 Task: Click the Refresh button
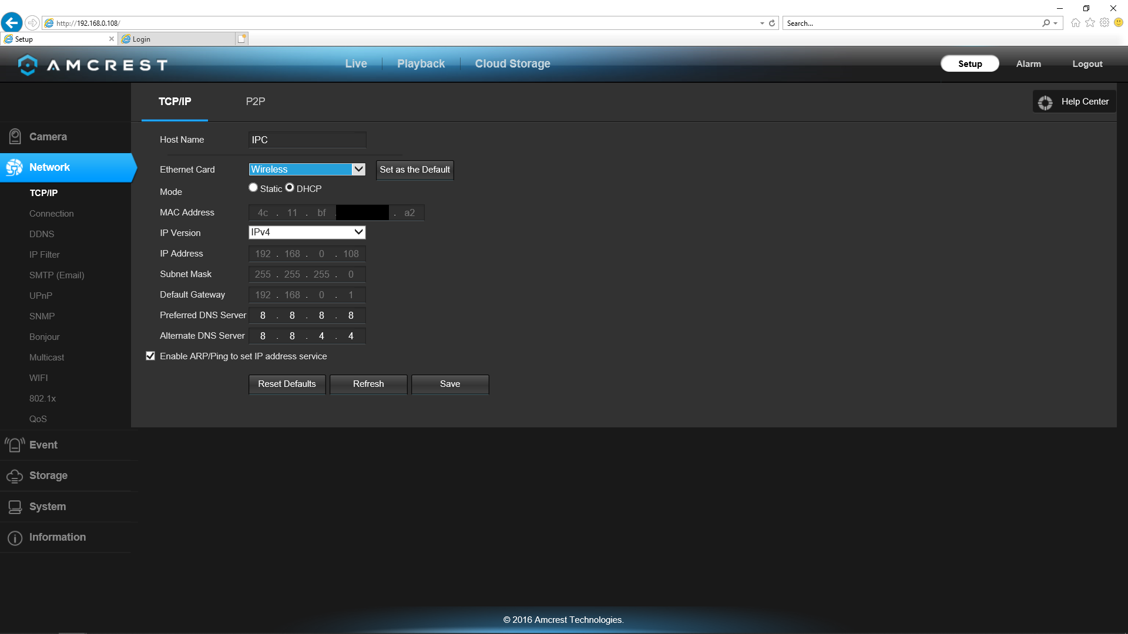(368, 384)
